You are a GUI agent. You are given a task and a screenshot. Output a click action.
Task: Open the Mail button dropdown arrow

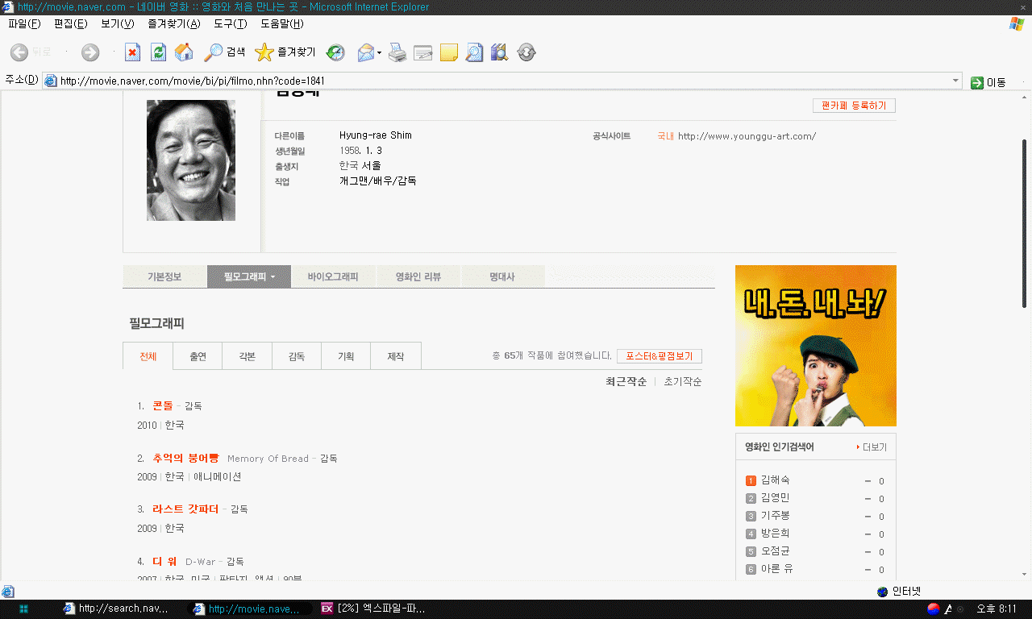click(x=379, y=53)
